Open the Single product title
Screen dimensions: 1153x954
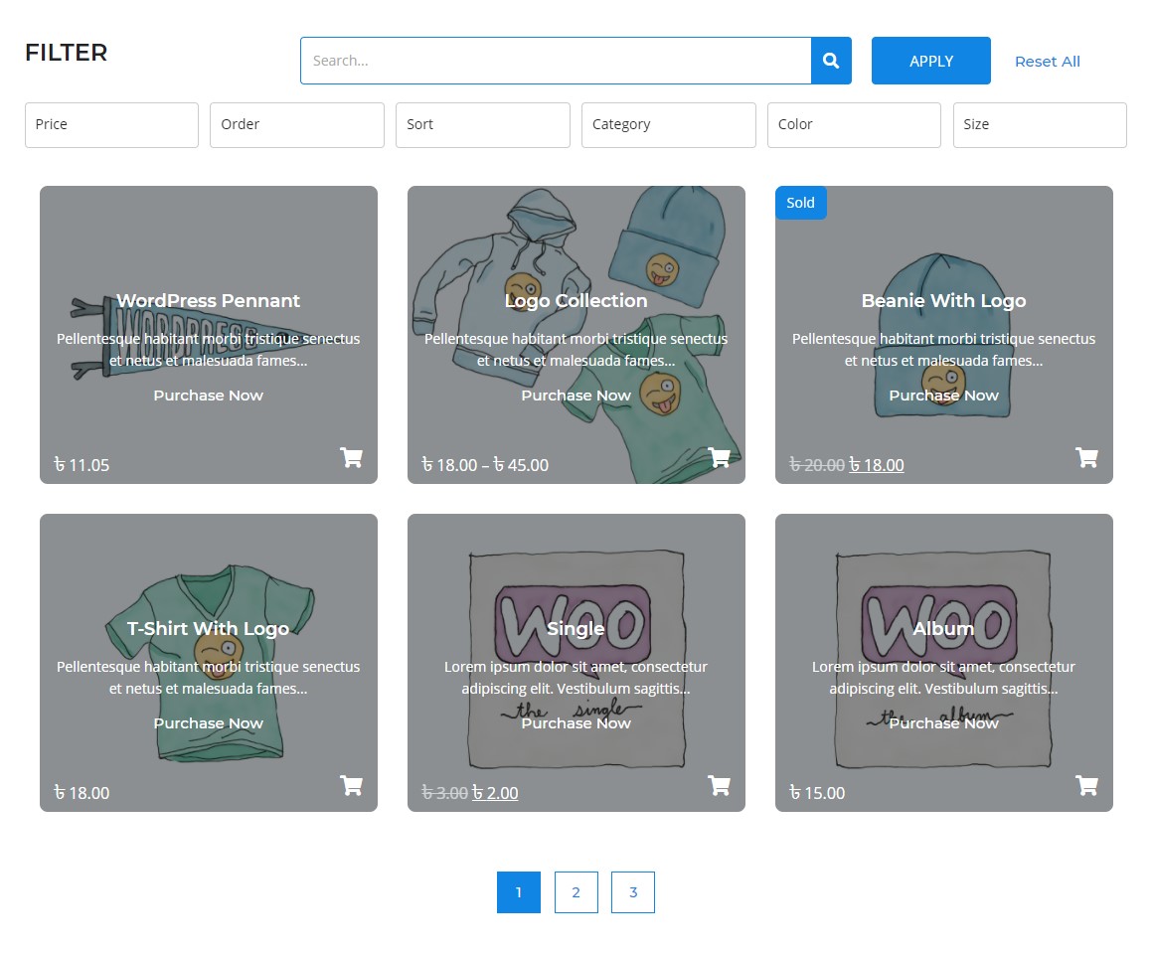coord(576,628)
